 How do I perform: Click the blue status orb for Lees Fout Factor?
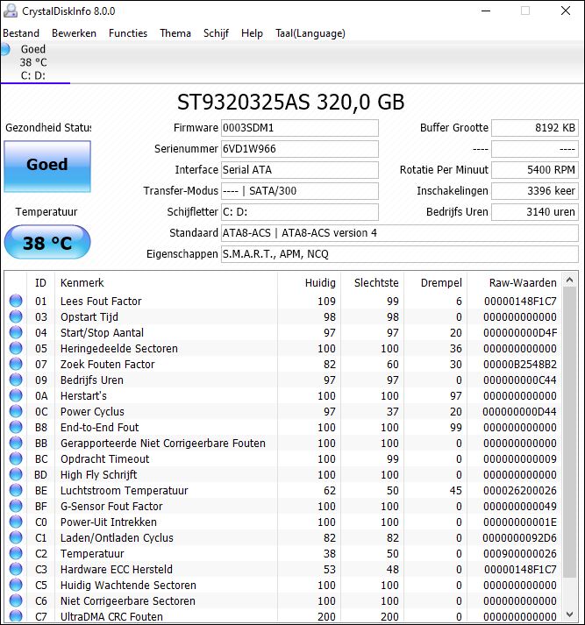coord(16,301)
